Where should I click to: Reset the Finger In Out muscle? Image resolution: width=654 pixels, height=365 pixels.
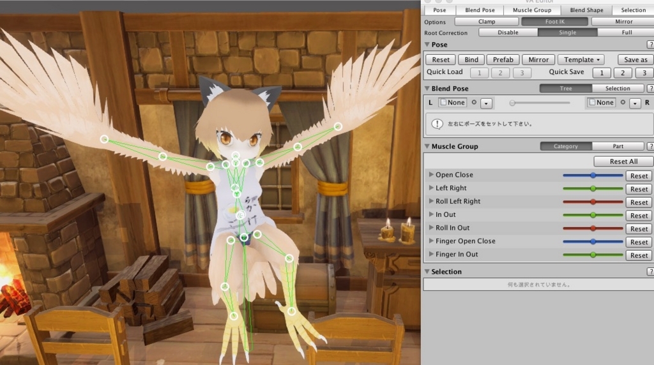click(639, 255)
